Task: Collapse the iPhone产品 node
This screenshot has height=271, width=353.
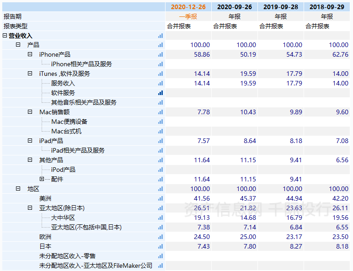Action: (30, 54)
